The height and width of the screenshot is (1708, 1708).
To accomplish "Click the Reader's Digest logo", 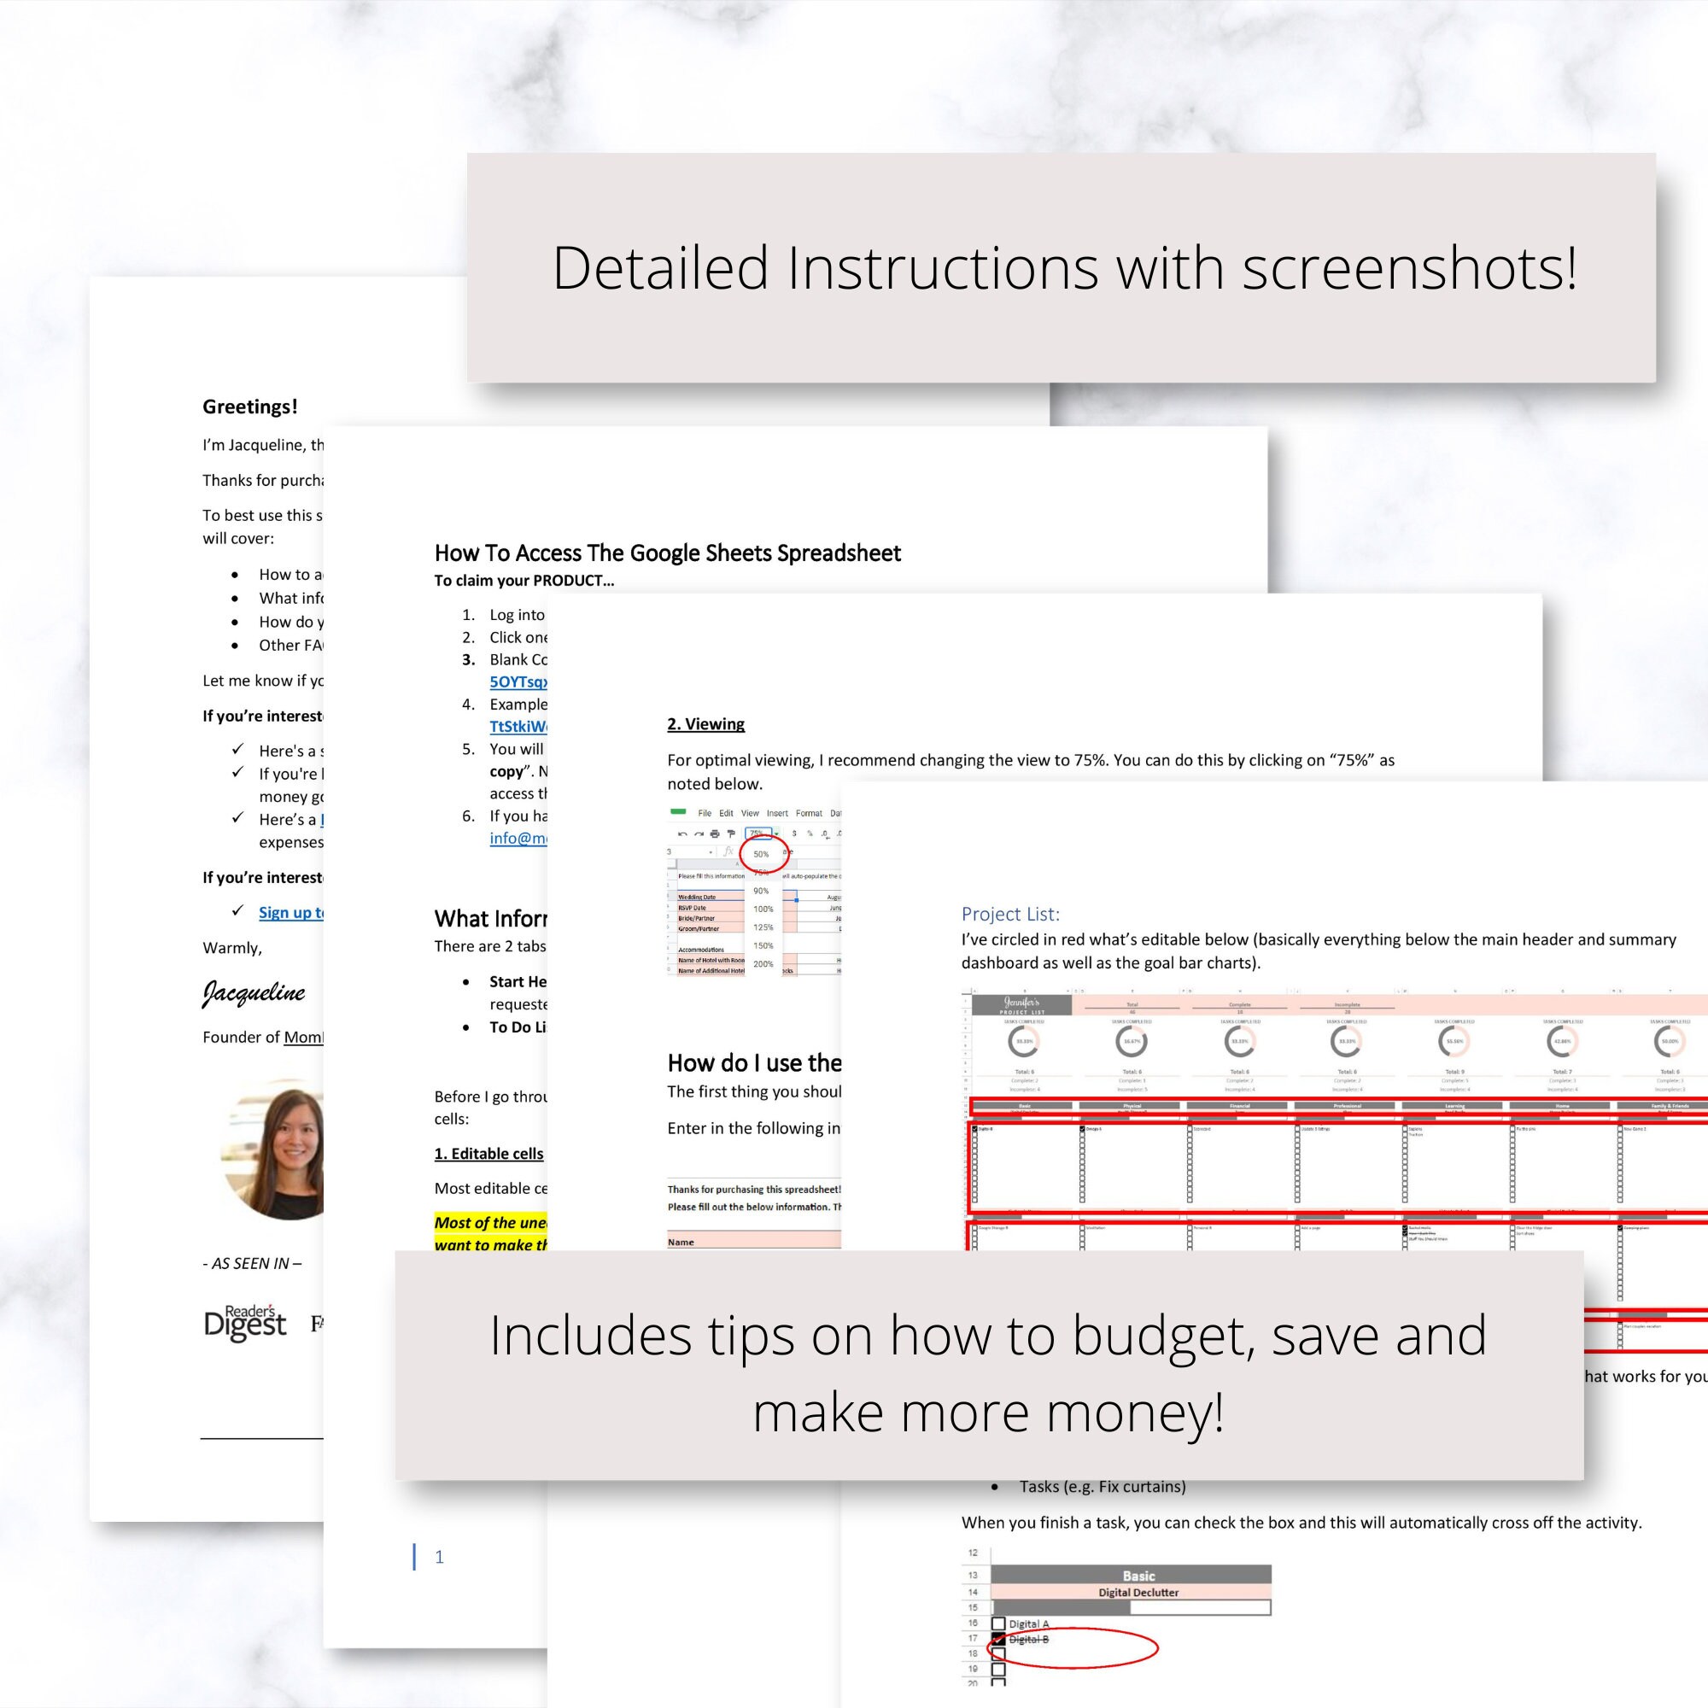I will point(245,1323).
